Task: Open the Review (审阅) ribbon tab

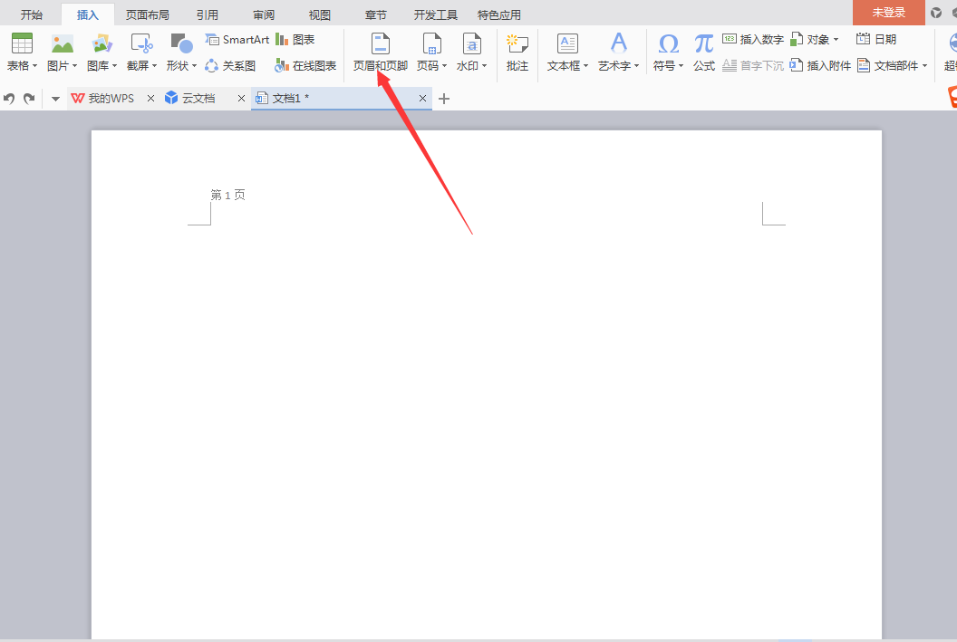Action: 264,14
